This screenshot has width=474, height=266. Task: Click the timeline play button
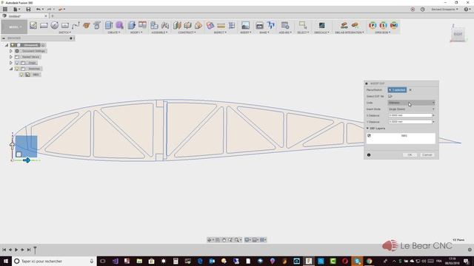click(x=16, y=250)
